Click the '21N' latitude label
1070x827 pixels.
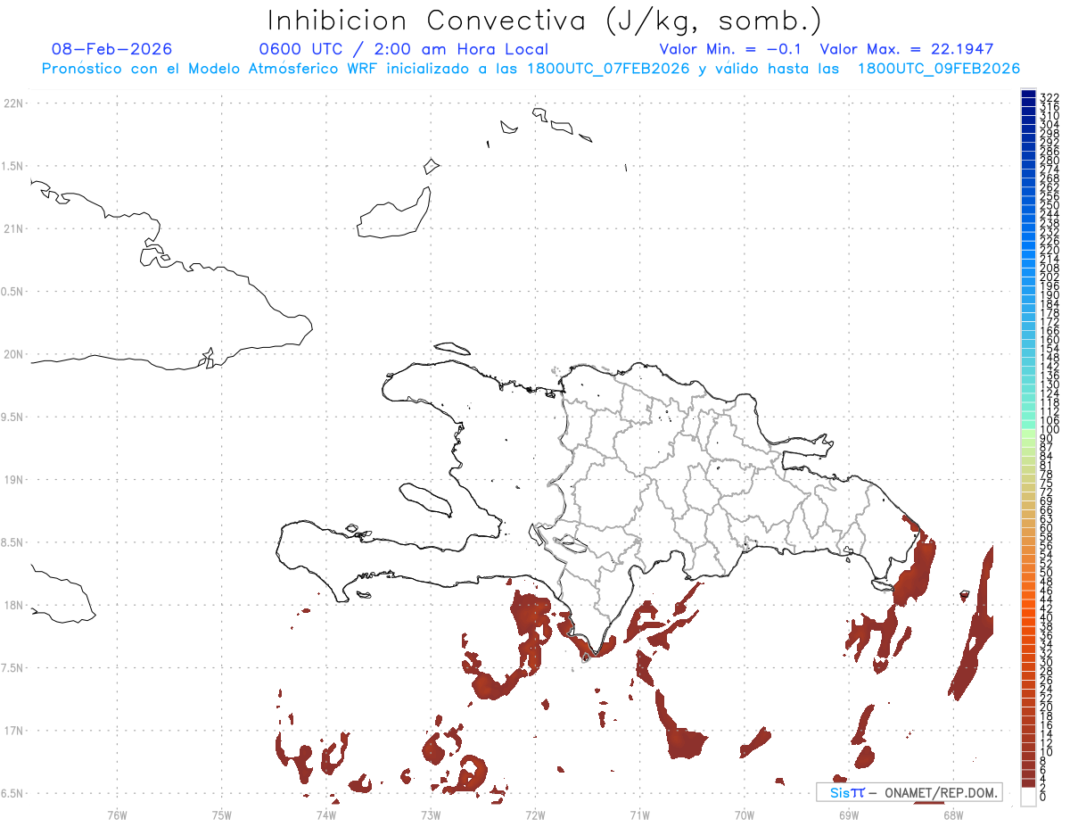13,229
